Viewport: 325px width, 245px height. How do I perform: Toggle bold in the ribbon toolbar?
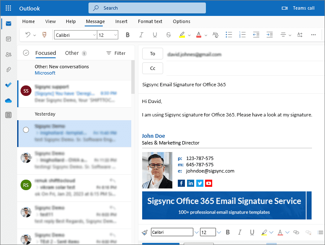pyautogui.click(x=127, y=35)
